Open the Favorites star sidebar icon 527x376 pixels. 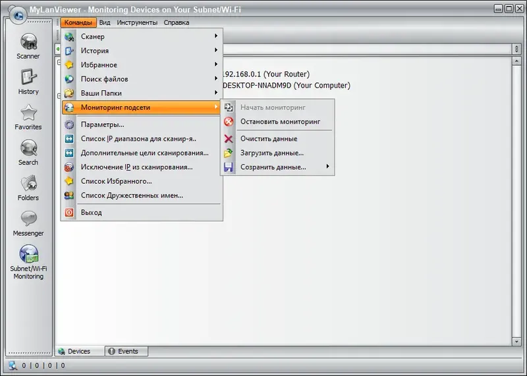(28, 113)
